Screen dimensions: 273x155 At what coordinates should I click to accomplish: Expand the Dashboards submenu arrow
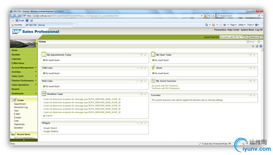point(36,93)
